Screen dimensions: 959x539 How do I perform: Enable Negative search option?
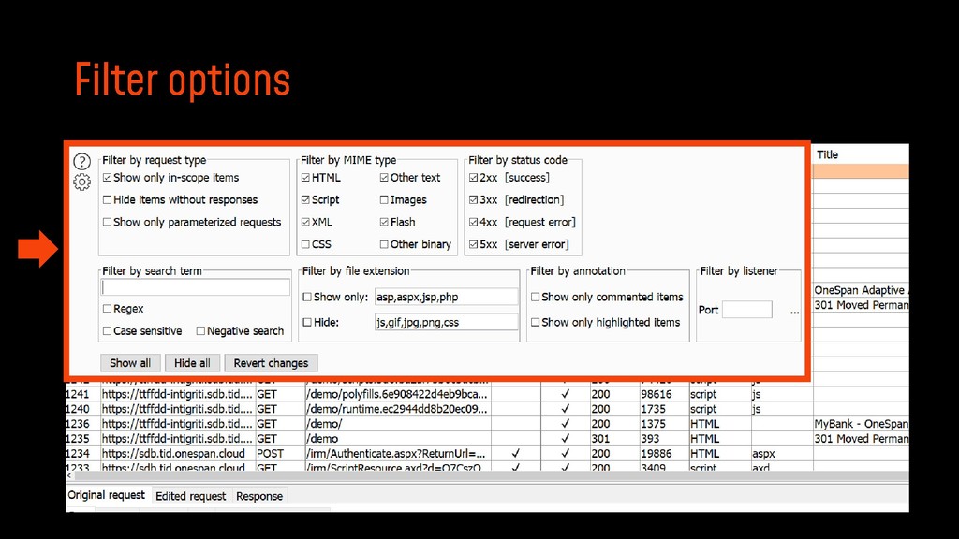[x=200, y=330]
